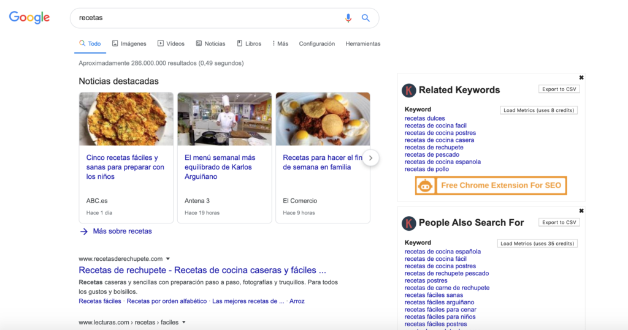Click the blue search magnifier icon
Image resolution: width=628 pixels, height=330 pixels.
[x=366, y=18]
